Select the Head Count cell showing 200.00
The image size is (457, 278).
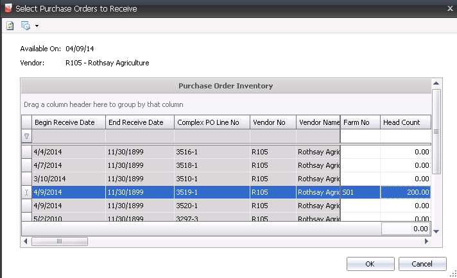(406, 192)
